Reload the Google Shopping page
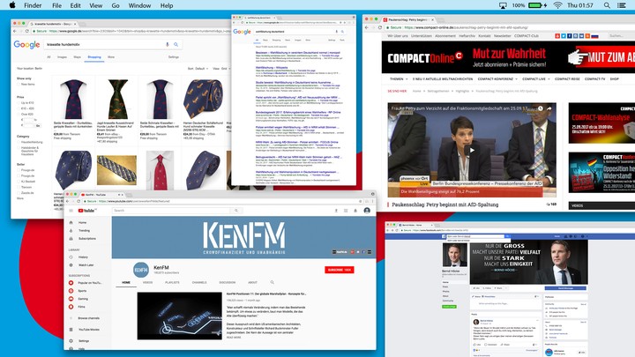The image size is (635, 357). [x=27, y=31]
